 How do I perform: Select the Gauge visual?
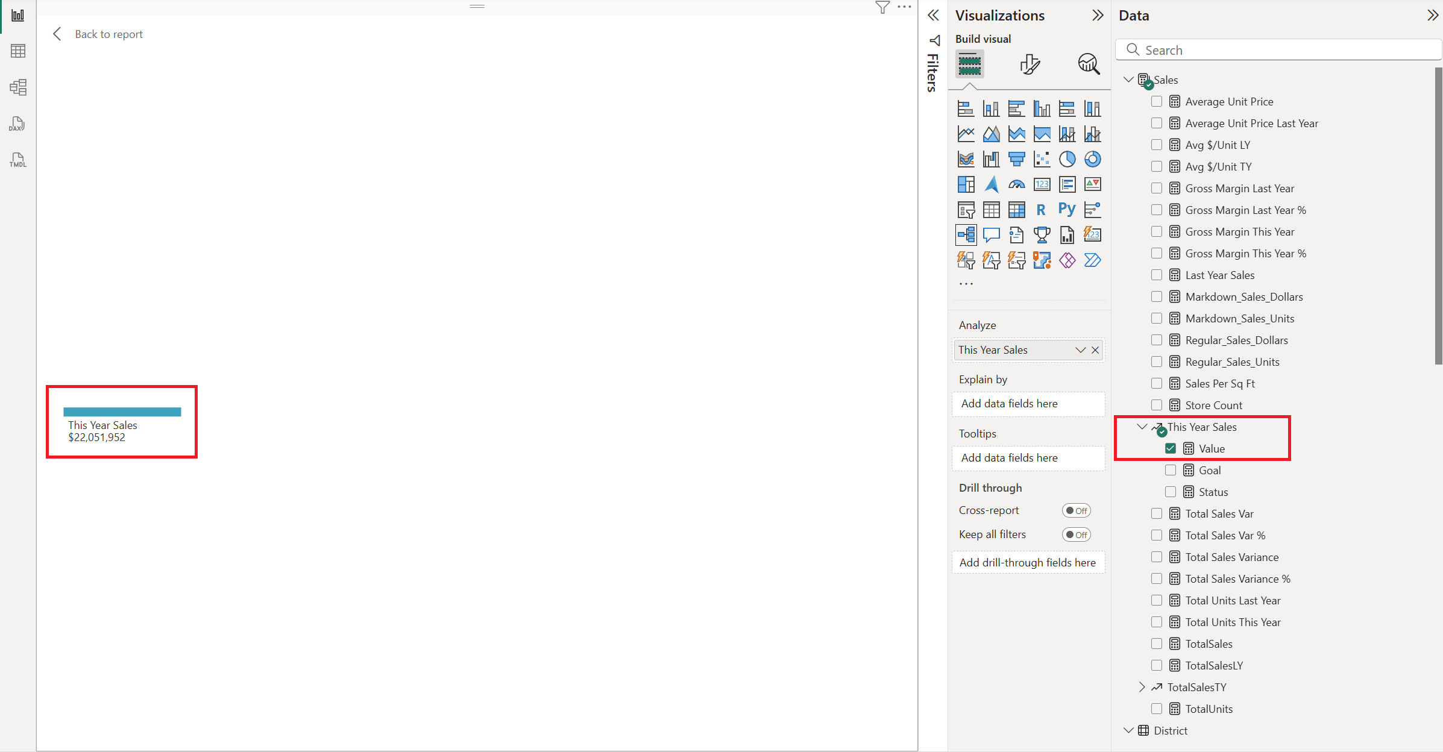(x=1016, y=184)
